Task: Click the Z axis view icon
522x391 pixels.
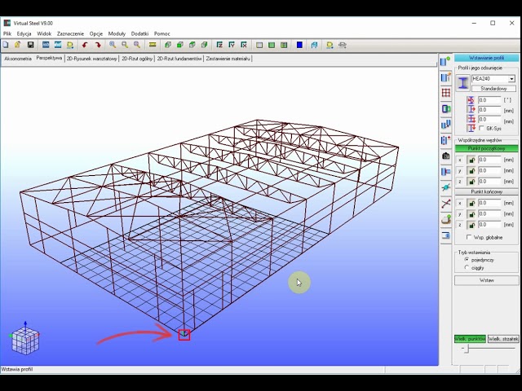Action: (219, 45)
